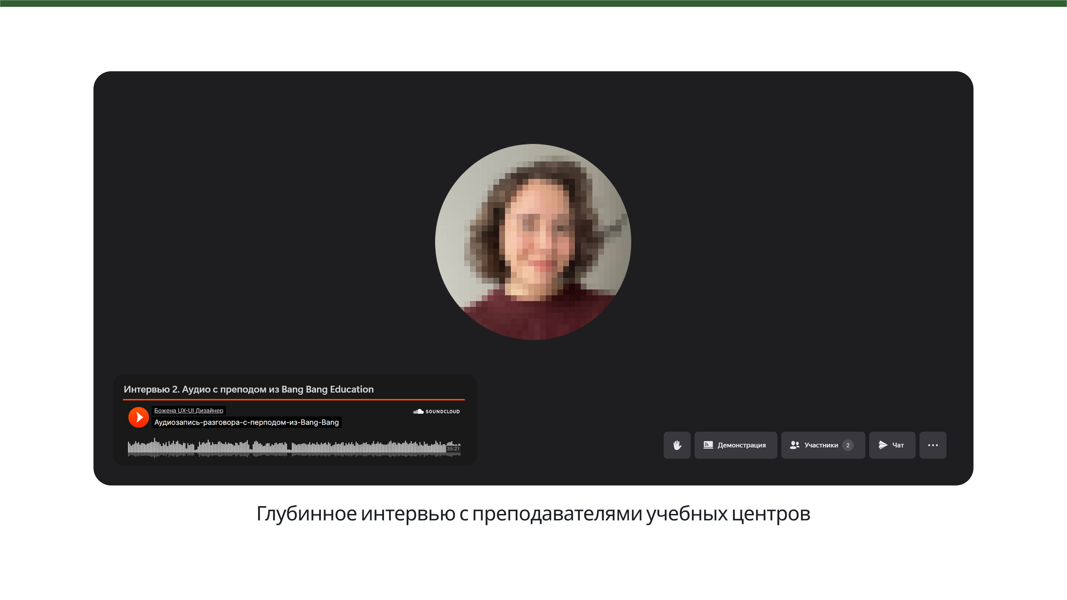Click the Интервью 2 audio card heading
Viewport: 1067px width, 600px height.
[x=249, y=389]
